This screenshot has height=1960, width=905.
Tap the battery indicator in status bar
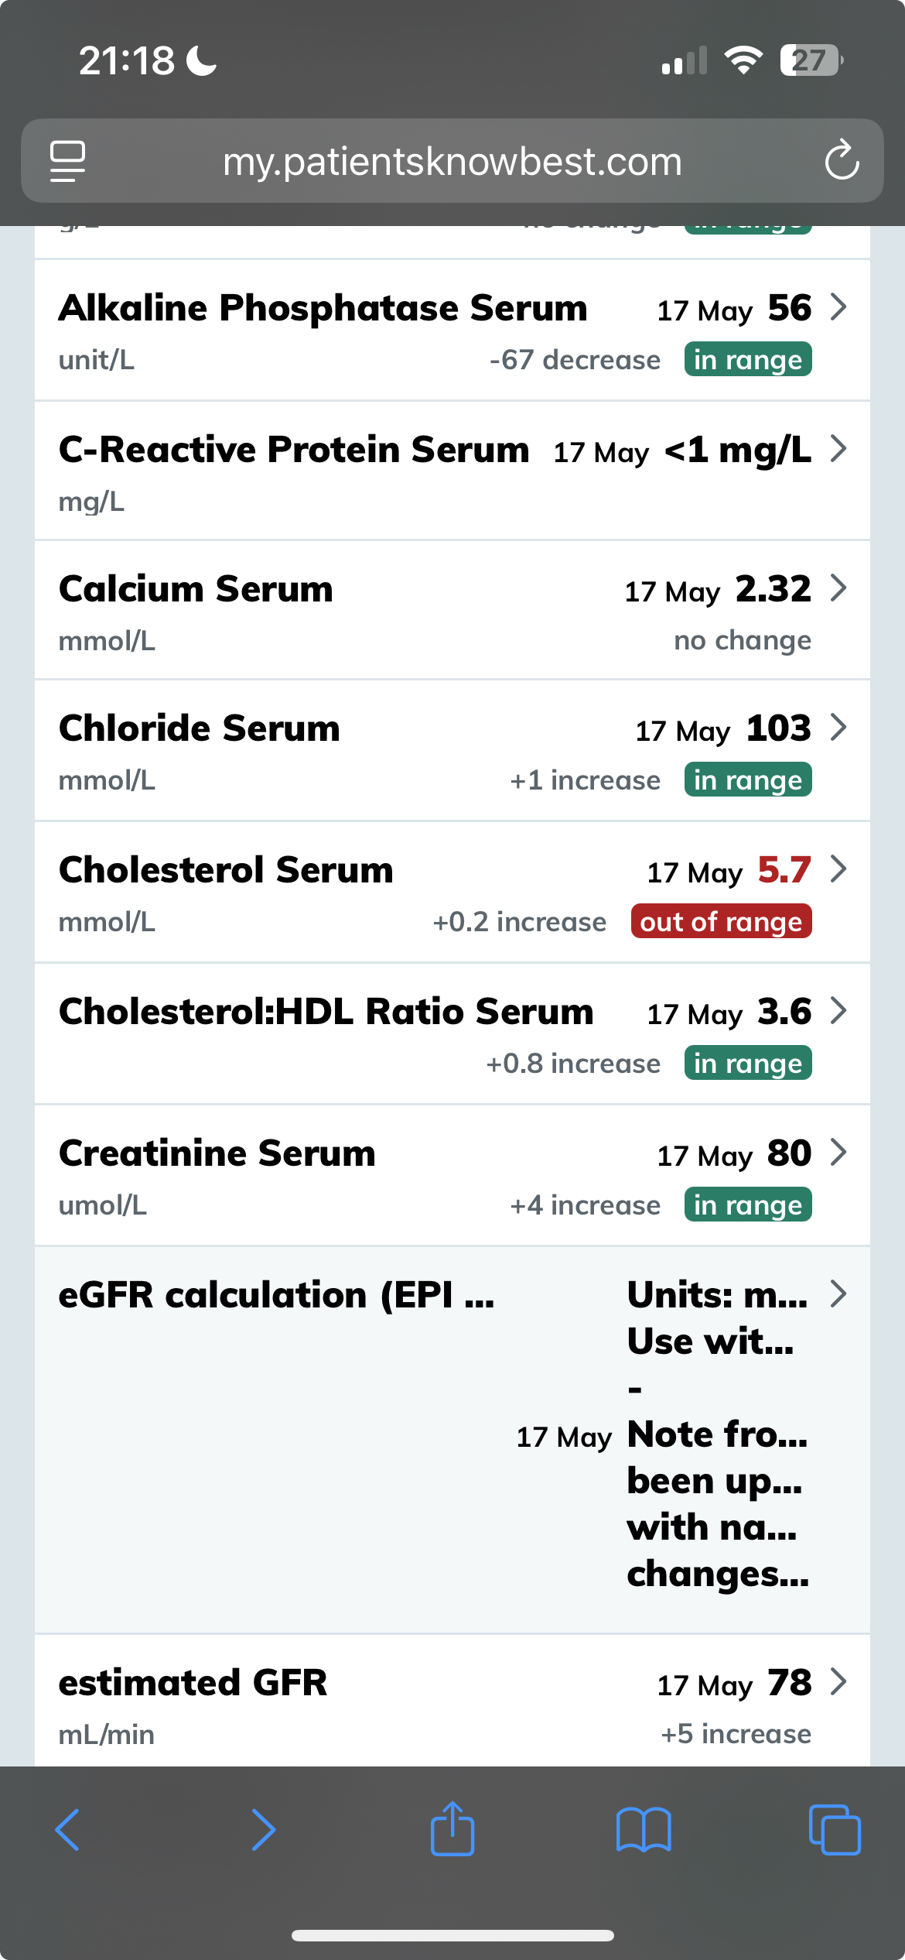[x=811, y=60]
